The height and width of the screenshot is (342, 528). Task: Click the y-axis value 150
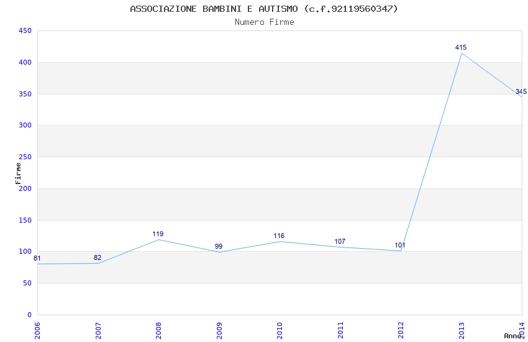25,220
